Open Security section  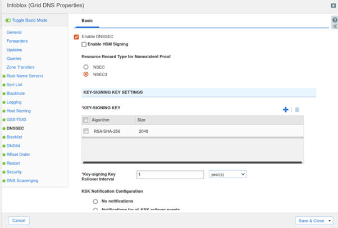pos(14,172)
